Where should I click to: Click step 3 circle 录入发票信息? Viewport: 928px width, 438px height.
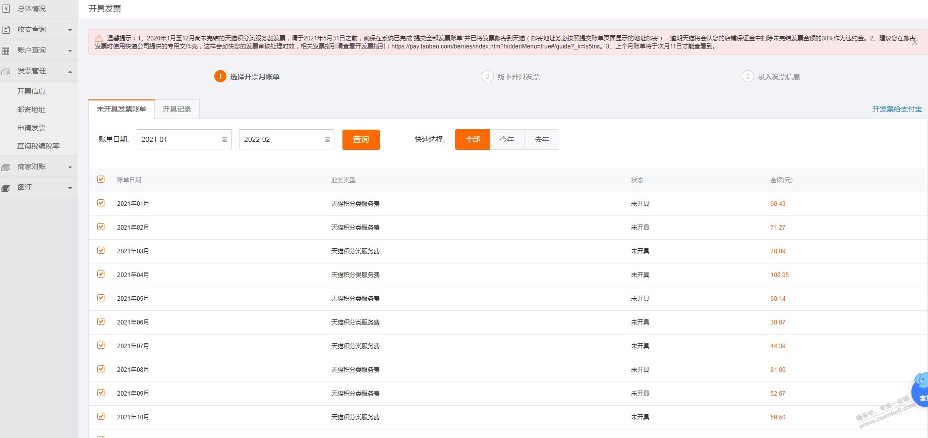(x=747, y=76)
